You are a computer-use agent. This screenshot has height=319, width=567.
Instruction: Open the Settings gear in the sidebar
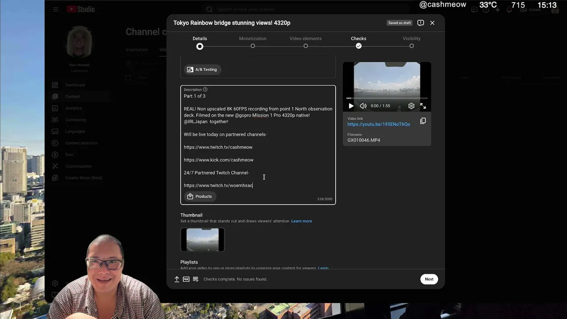[55, 283]
